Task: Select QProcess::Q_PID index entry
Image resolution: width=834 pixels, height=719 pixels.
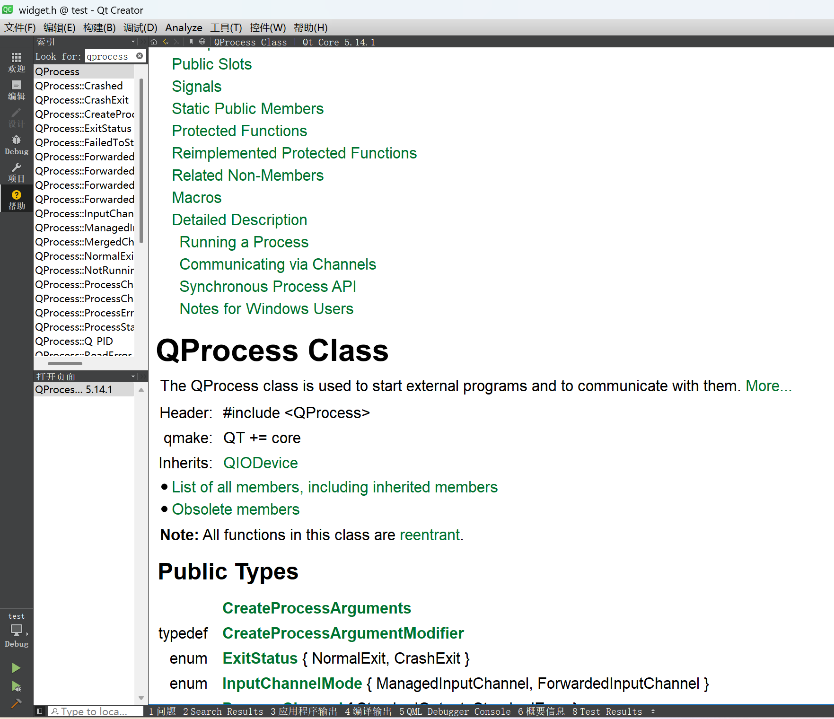Action: [x=84, y=341]
